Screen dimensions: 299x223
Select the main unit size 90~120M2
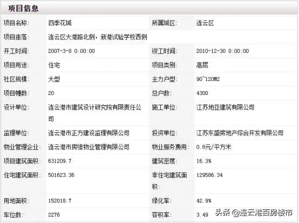point(208,79)
